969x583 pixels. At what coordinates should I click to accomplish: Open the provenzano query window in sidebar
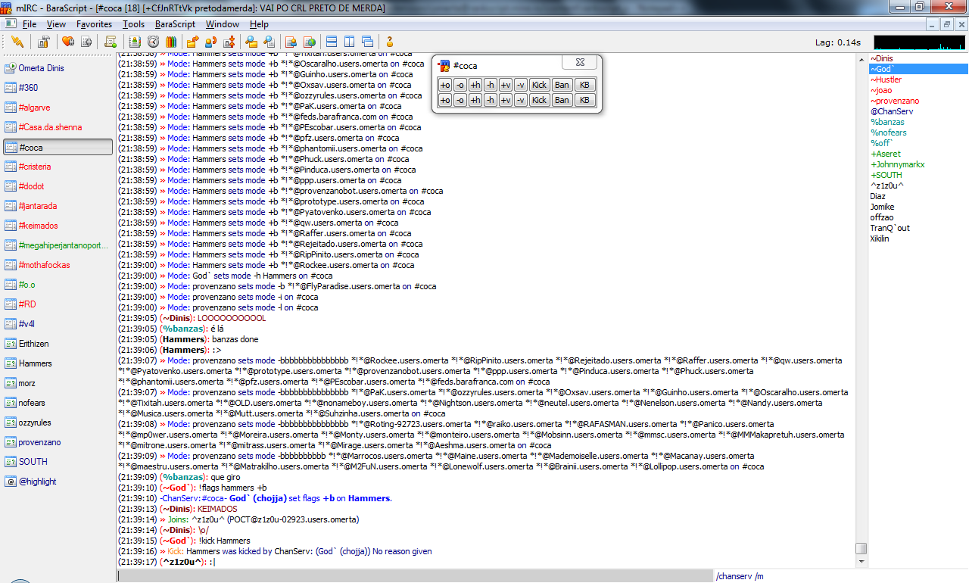39,442
